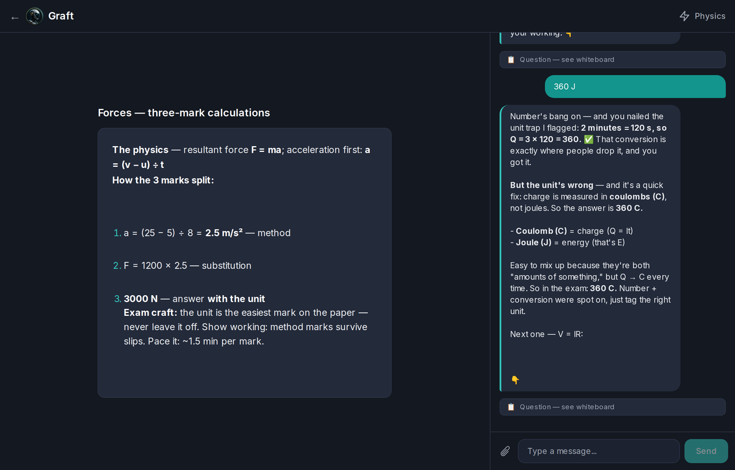Open the Graft avatar image
This screenshot has width=735, height=470.
point(34,16)
